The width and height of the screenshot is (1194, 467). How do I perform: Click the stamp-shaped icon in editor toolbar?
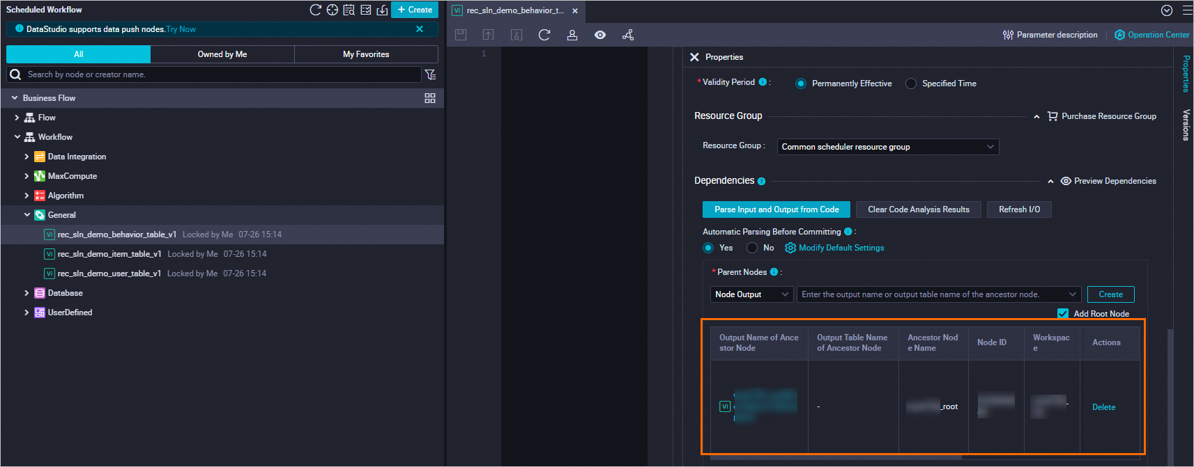pyautogui.click(x=572, y=35)
